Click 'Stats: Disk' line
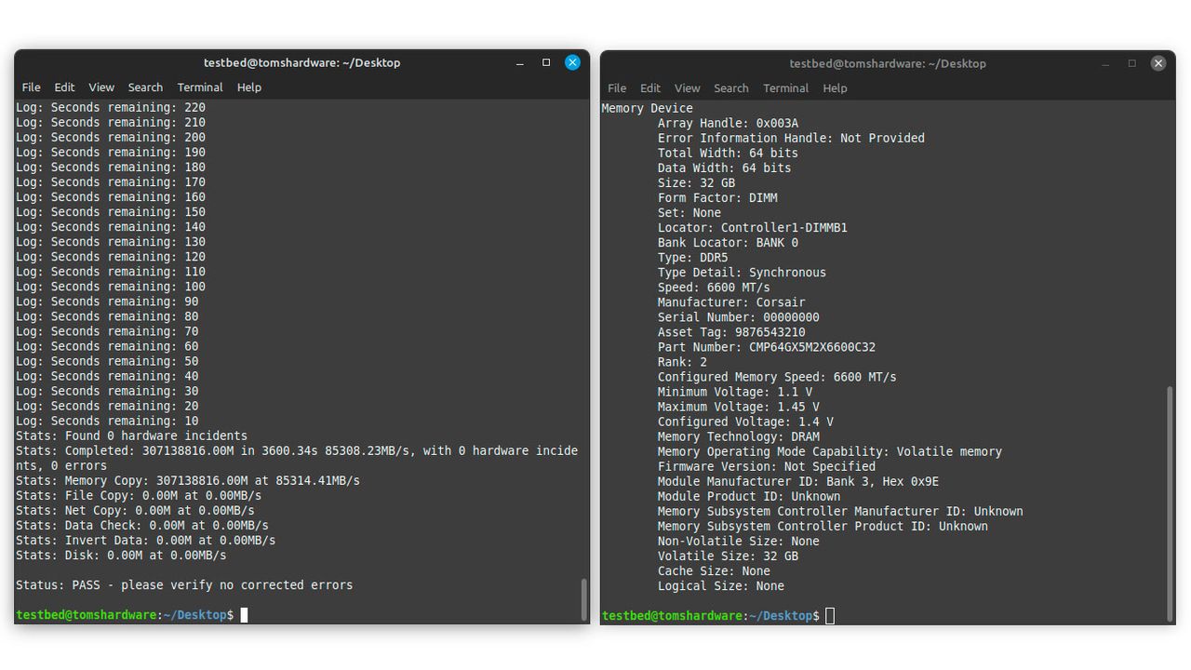The image size is (1191, 670). (121, 555)
